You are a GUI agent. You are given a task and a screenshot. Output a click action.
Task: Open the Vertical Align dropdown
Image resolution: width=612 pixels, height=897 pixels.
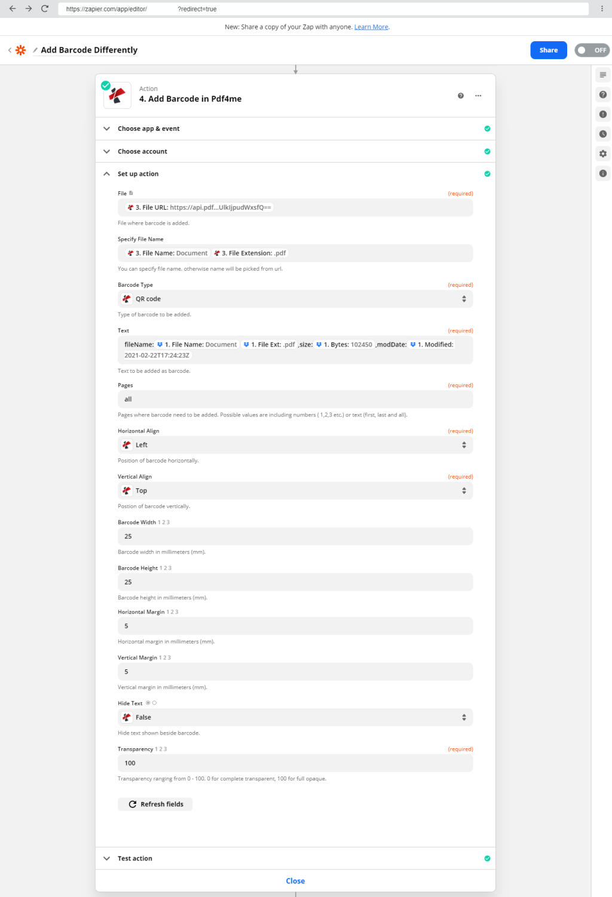pyautogui.click(x=295, y=491)
